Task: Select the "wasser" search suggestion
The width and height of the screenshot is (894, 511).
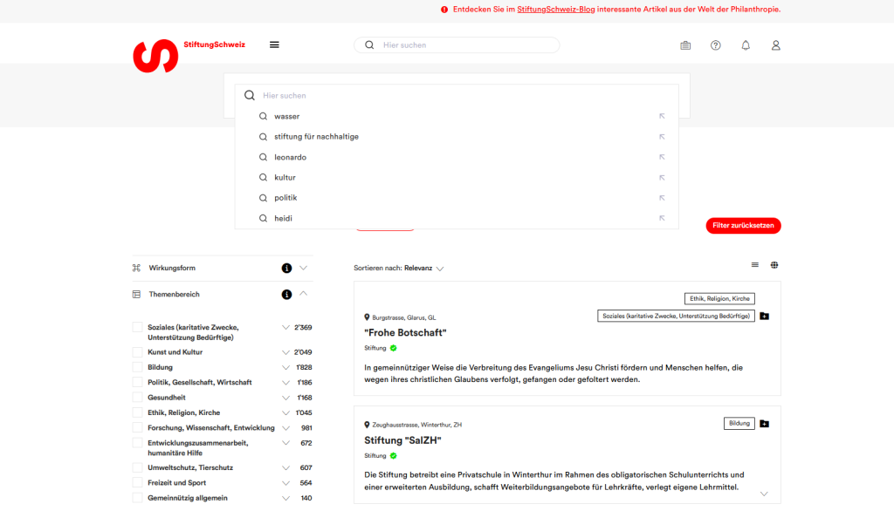Action: point(286,116)
